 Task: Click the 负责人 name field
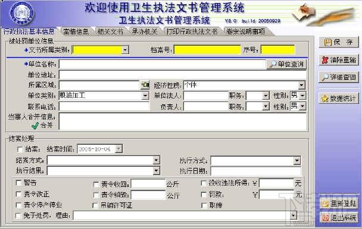click(206, 106)
